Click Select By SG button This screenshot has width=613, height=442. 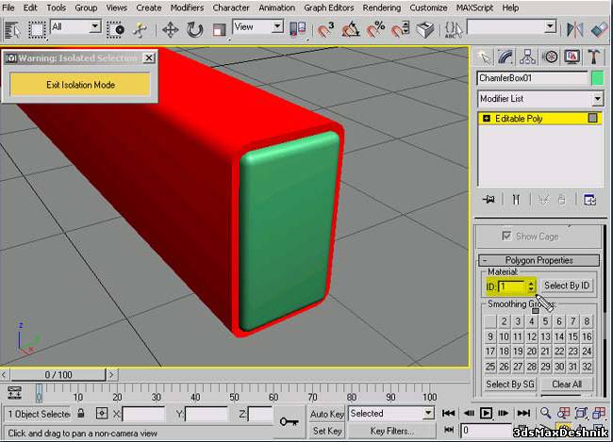coord(510,385)
